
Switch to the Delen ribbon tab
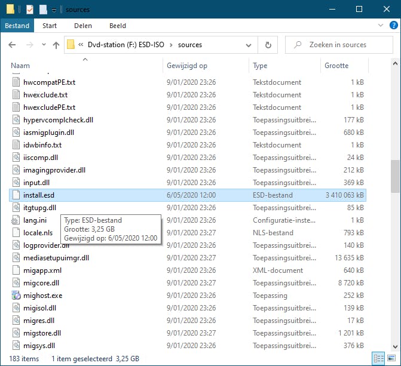(83, 26)
